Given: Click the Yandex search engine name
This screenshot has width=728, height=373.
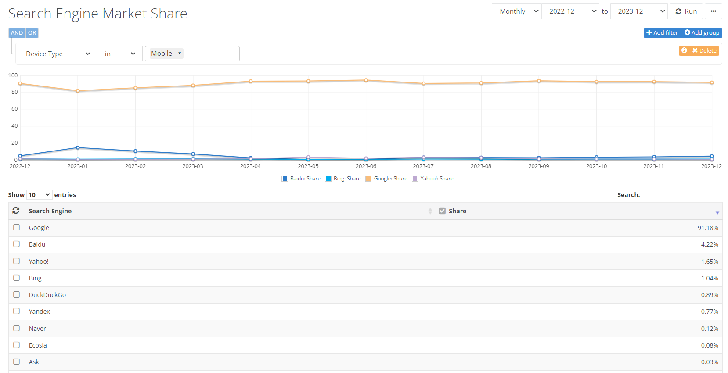Looking at the screenshot, I should tap(40, 312).
